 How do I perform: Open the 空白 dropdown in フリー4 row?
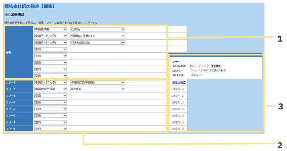pyautogui.click(x=50, y=102)
